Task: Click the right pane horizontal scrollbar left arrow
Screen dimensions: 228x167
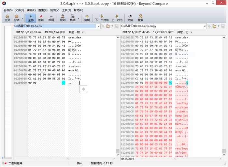Action: [x=175, y=159]
